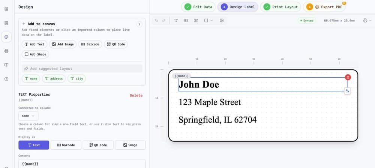Select the John Doe text on the label
Viewport: 375px width, 168px height.
point(199,84)
